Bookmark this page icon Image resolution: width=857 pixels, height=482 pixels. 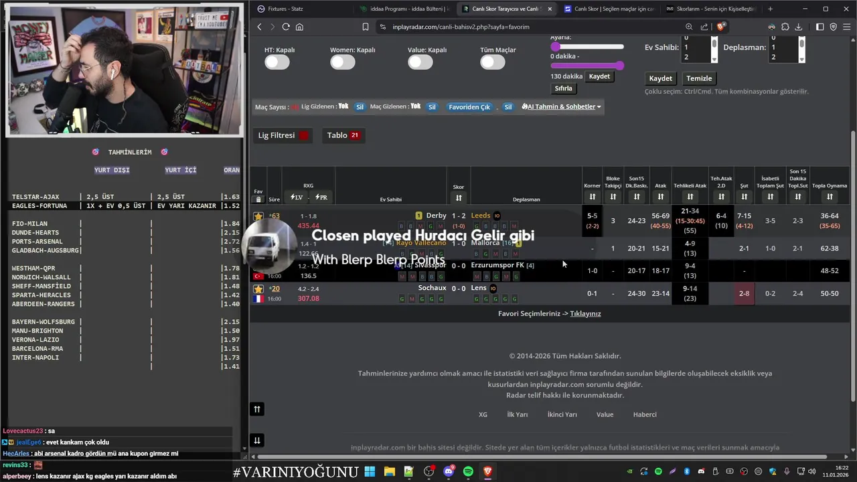365,27
